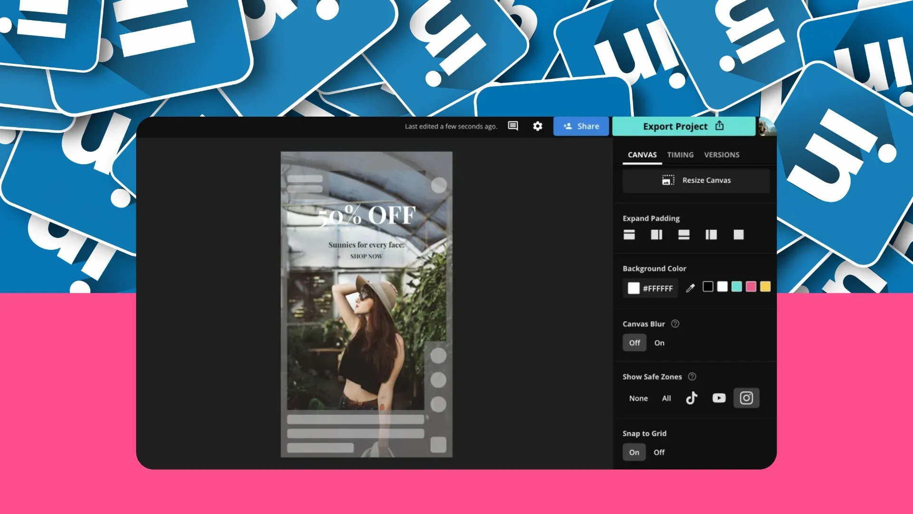Open Canvas Blur help icon
Image resolution: width=913 pixels, height=514 pixels.
click(x=675, y=324)
